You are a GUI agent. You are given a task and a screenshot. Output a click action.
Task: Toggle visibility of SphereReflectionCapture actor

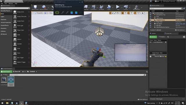coord(151,27)
